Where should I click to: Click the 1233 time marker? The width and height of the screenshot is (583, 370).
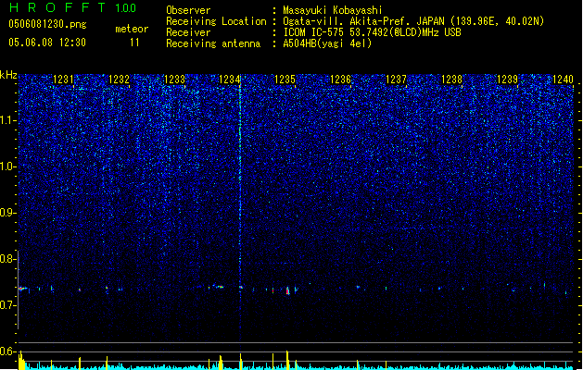[x=174, y=80]
